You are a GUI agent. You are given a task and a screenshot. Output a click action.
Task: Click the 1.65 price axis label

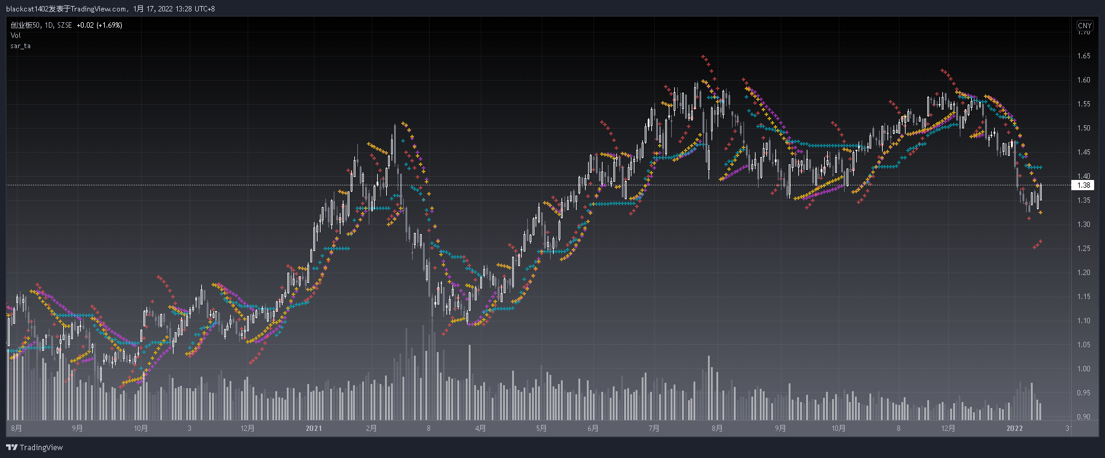pos(1084,56)
